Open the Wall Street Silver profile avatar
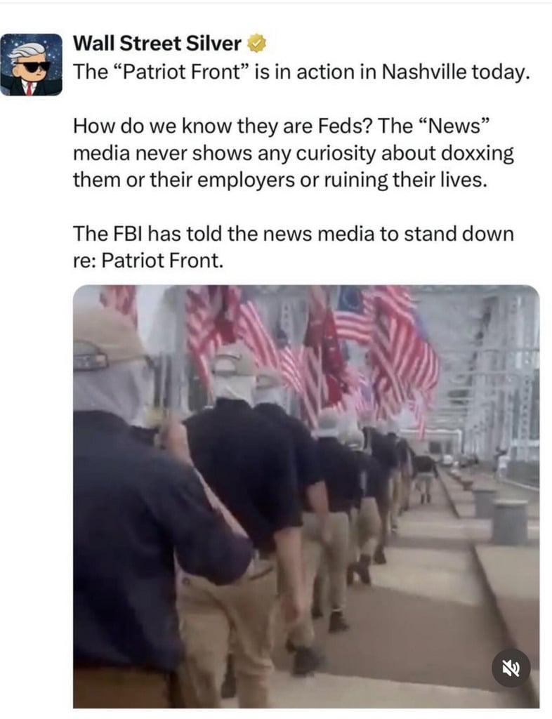552x719 pixels. (31, 65)
